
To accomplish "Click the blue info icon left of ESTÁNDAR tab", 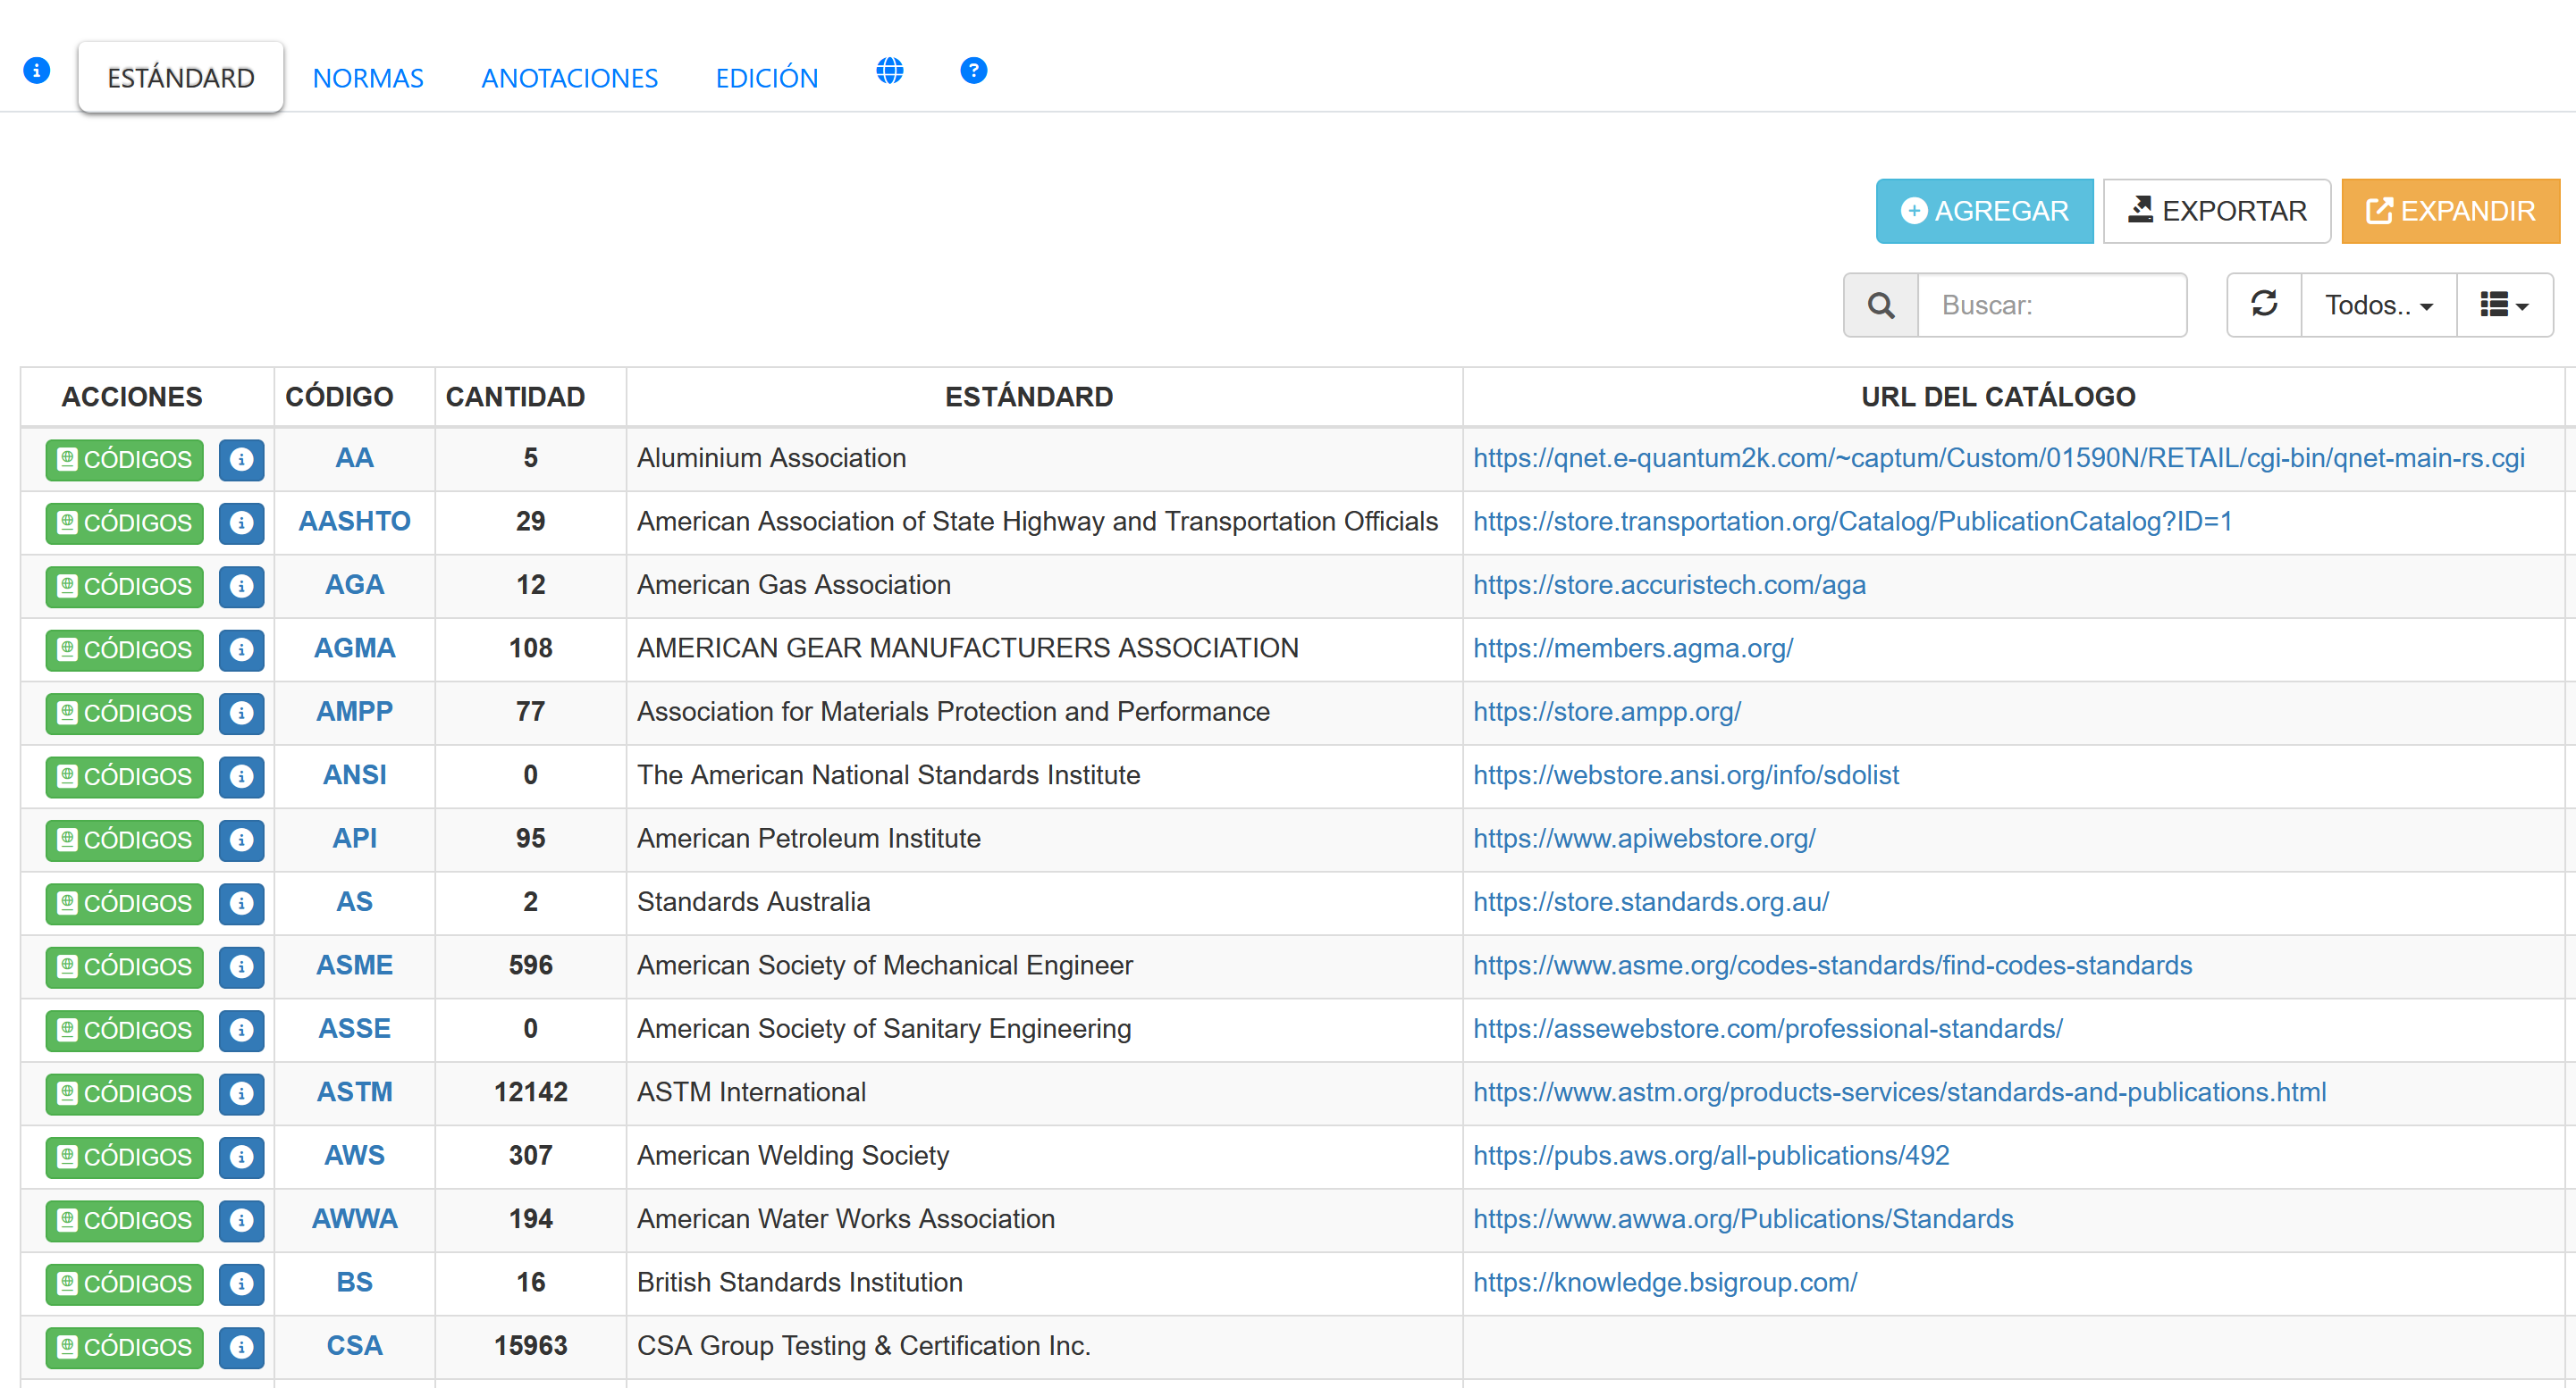I will coord(37,71).
